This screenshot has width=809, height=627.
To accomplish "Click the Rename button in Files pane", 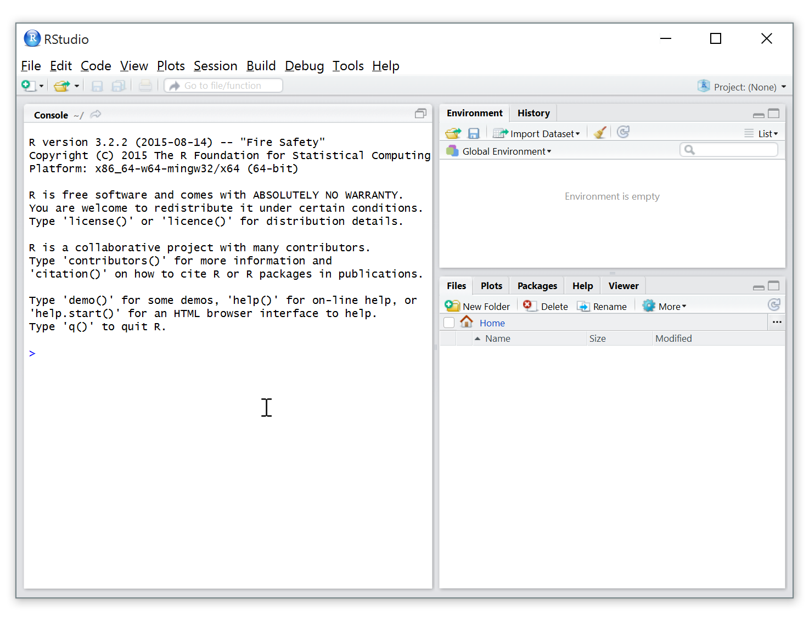I will coord(602,306).
